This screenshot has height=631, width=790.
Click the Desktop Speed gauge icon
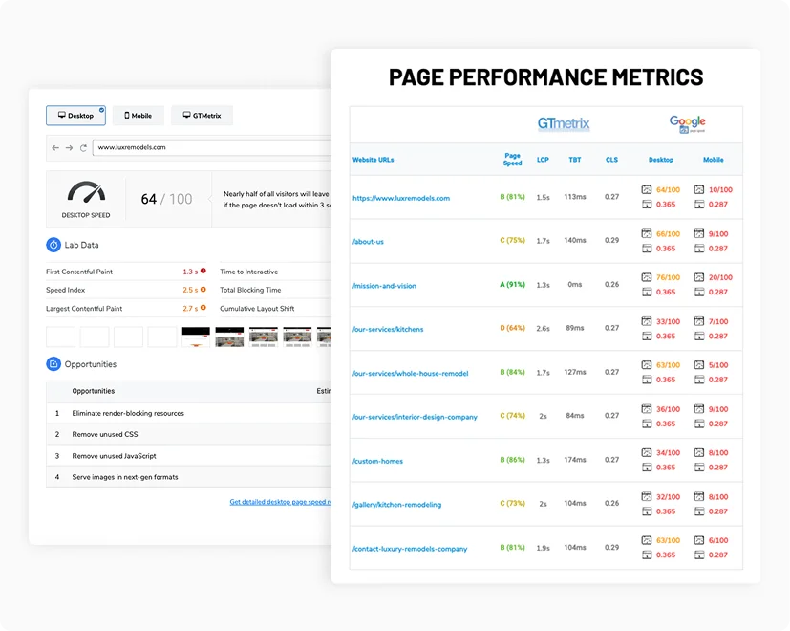pos(86,191)
